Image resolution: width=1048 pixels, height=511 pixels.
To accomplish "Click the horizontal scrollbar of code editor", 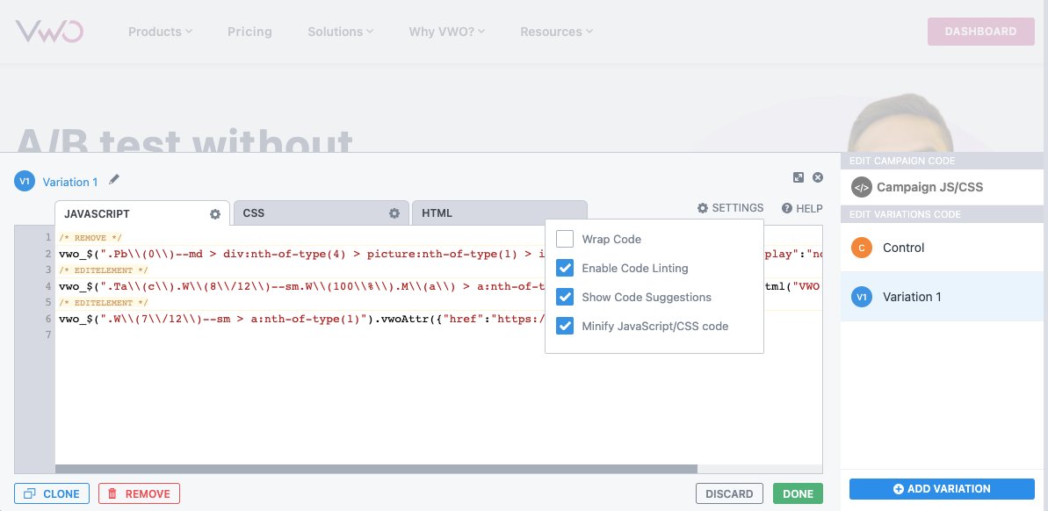I will (376, 469).
